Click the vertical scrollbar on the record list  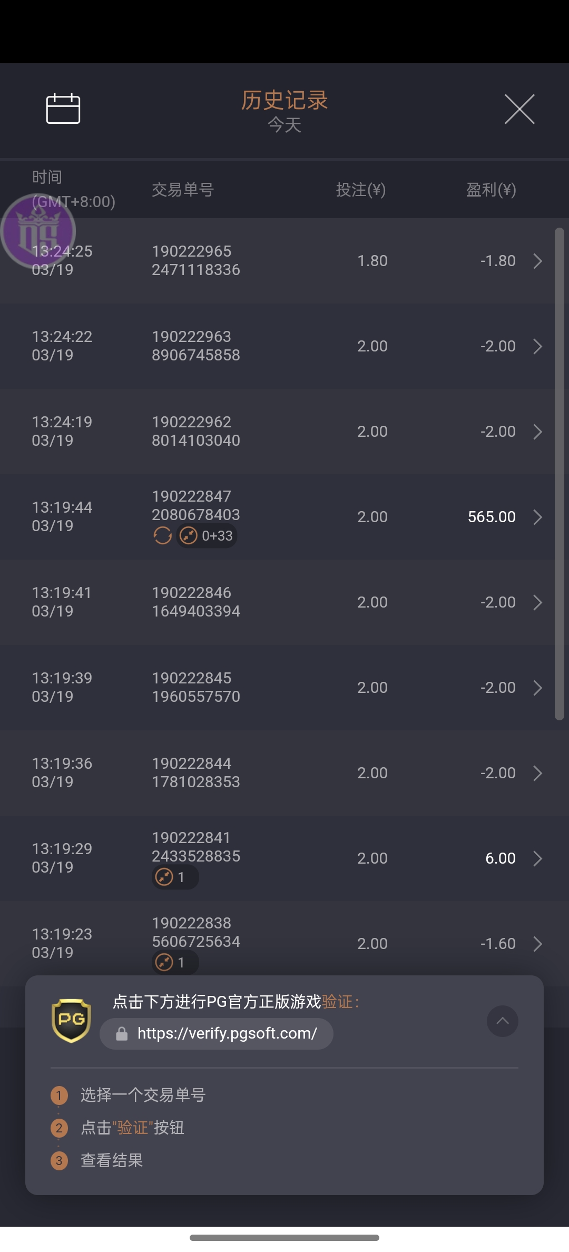pos(560,474)
